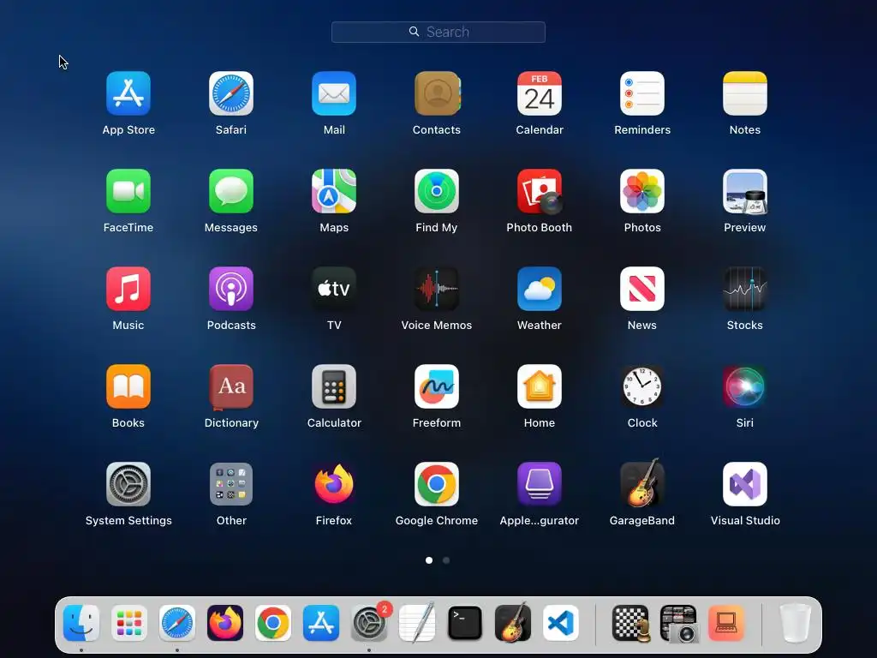This screenshot has width=877, height=658.
Task: Launch Safari from the Launchpad grid
Action: tap(231, 93)
